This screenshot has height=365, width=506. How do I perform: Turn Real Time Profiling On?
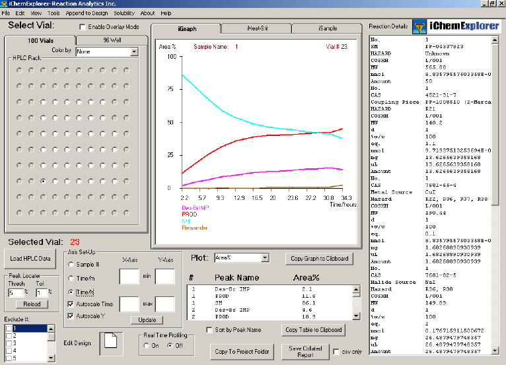click(x=148, y=345)
